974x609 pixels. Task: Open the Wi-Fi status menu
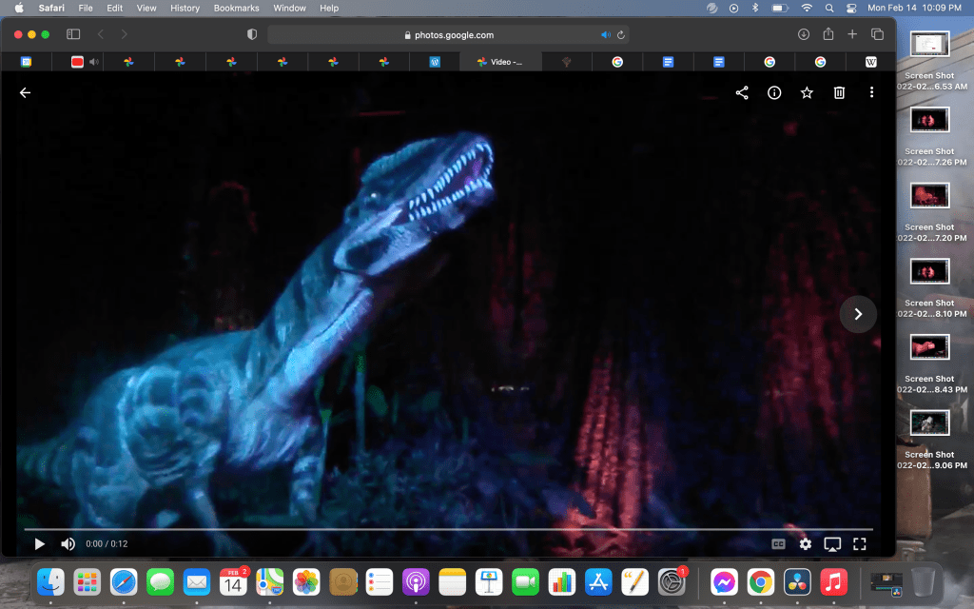point(807,8)
